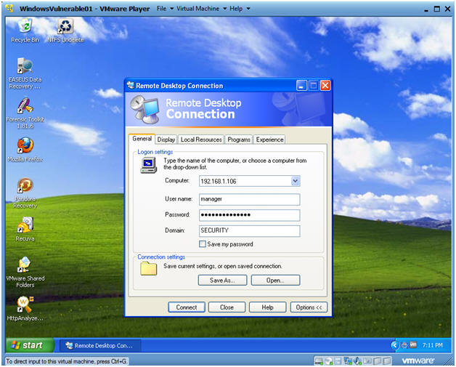Expand hidden system tray icons
The width and height of the screenshot is (456, 367).
click(x=395, y=345)
